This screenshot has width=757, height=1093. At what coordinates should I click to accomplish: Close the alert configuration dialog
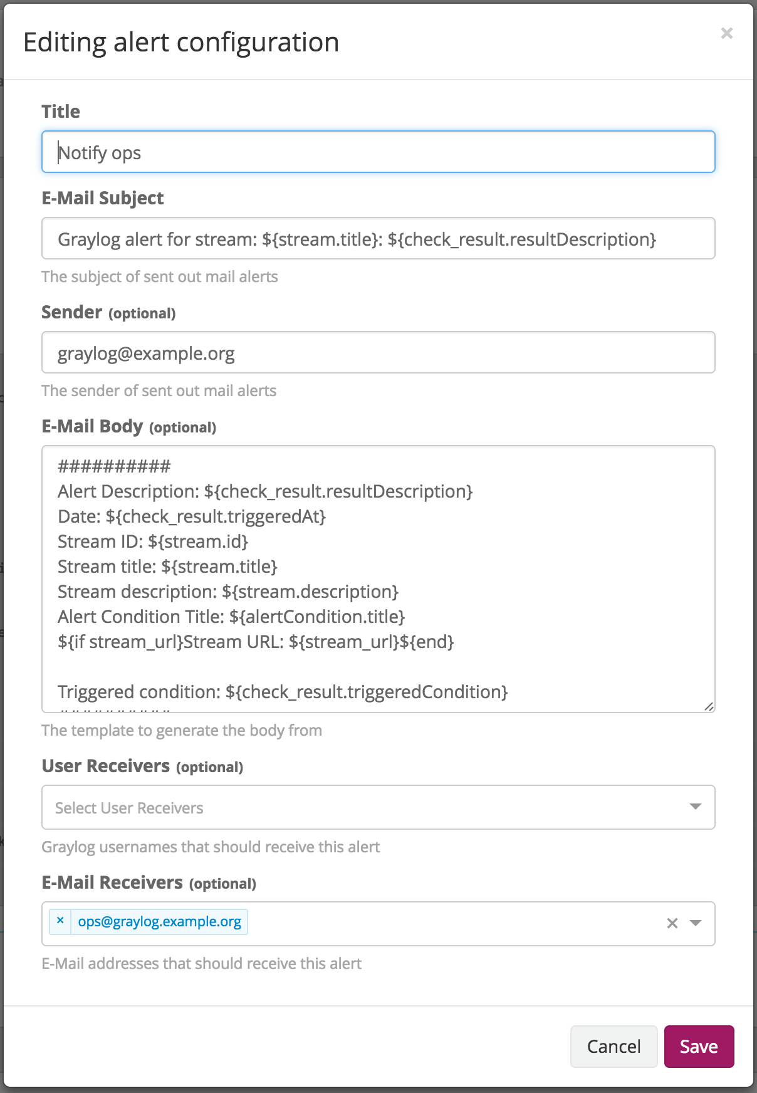tap(726, 33)
